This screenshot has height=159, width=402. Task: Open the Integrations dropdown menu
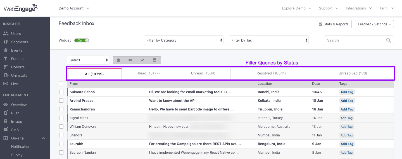click(x=359, y=8)
